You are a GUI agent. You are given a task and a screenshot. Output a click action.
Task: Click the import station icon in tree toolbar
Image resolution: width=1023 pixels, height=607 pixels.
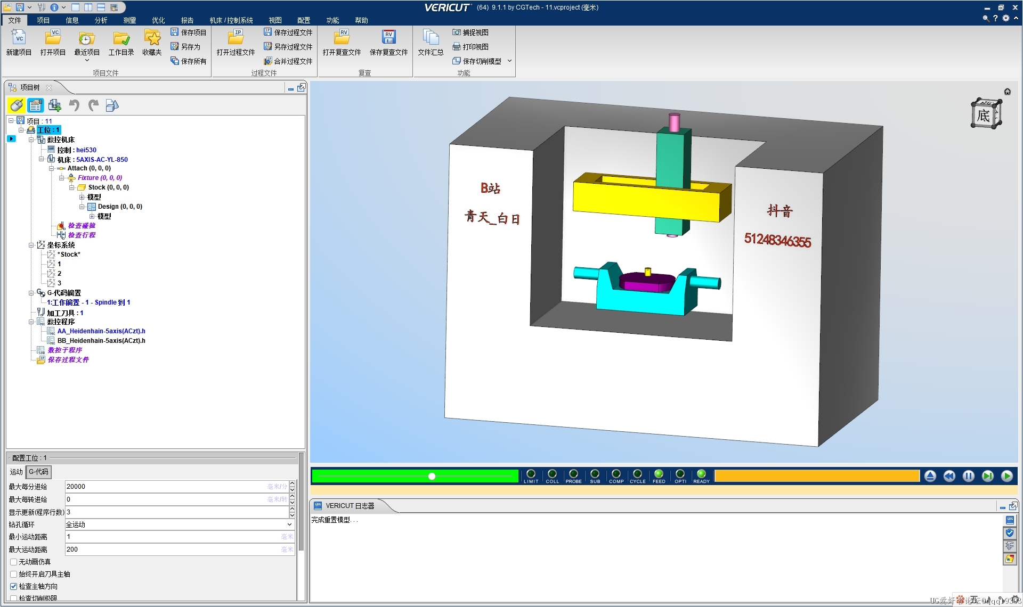coord(55,105)
